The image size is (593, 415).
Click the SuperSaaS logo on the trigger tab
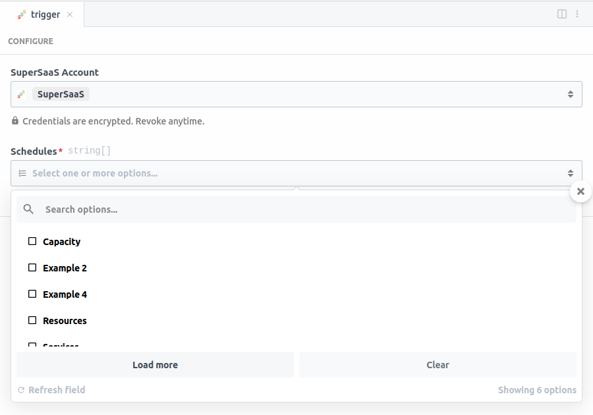click(x=20, y=14)
